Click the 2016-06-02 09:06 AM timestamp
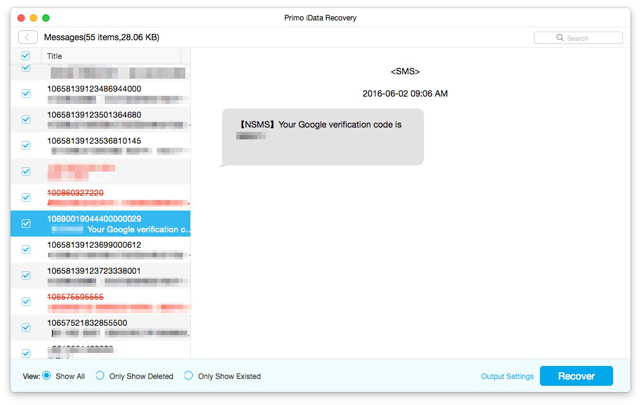This screenshot has height=405, width=641. [x=405, y=94]
